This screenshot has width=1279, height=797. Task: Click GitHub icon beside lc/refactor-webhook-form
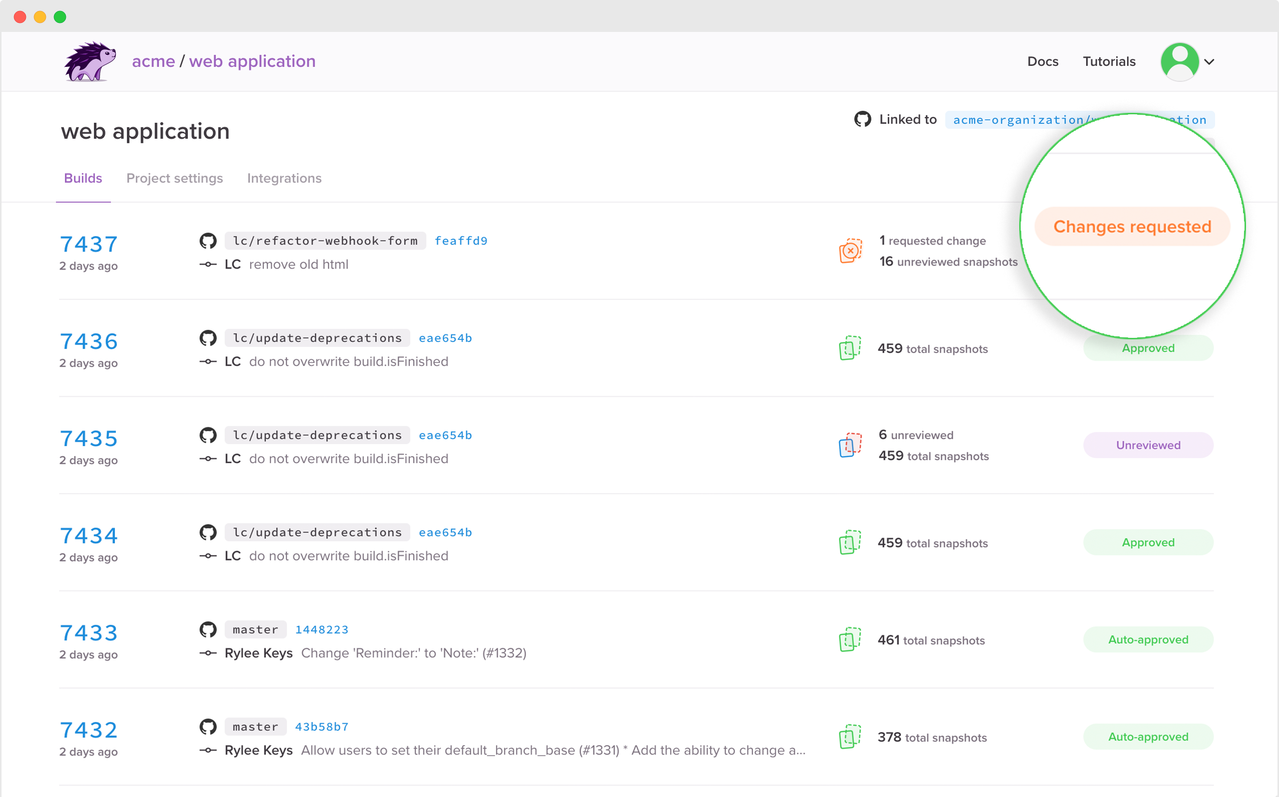[208, 241]
